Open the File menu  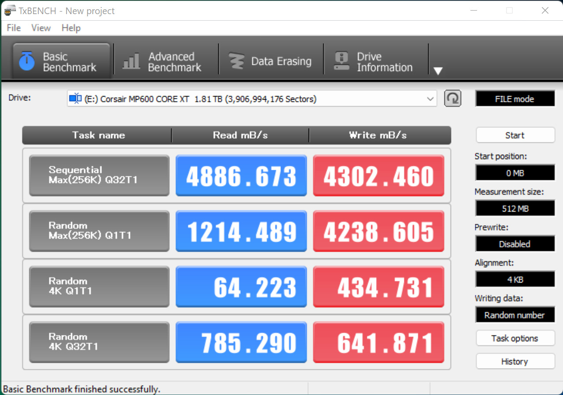[14, 28]
